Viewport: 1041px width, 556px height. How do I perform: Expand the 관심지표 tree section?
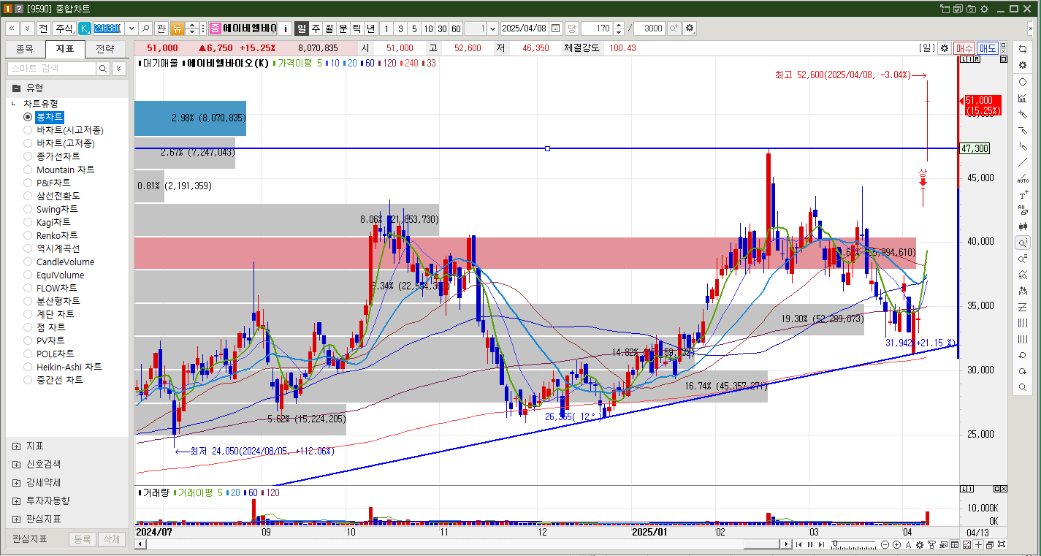click(16, 519)
